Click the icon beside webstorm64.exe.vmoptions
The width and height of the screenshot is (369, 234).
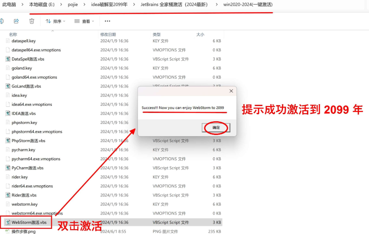tap(8, 214)
